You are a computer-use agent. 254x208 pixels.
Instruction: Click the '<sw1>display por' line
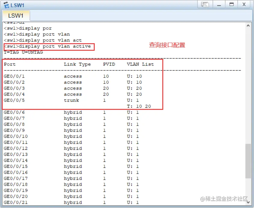28,28
